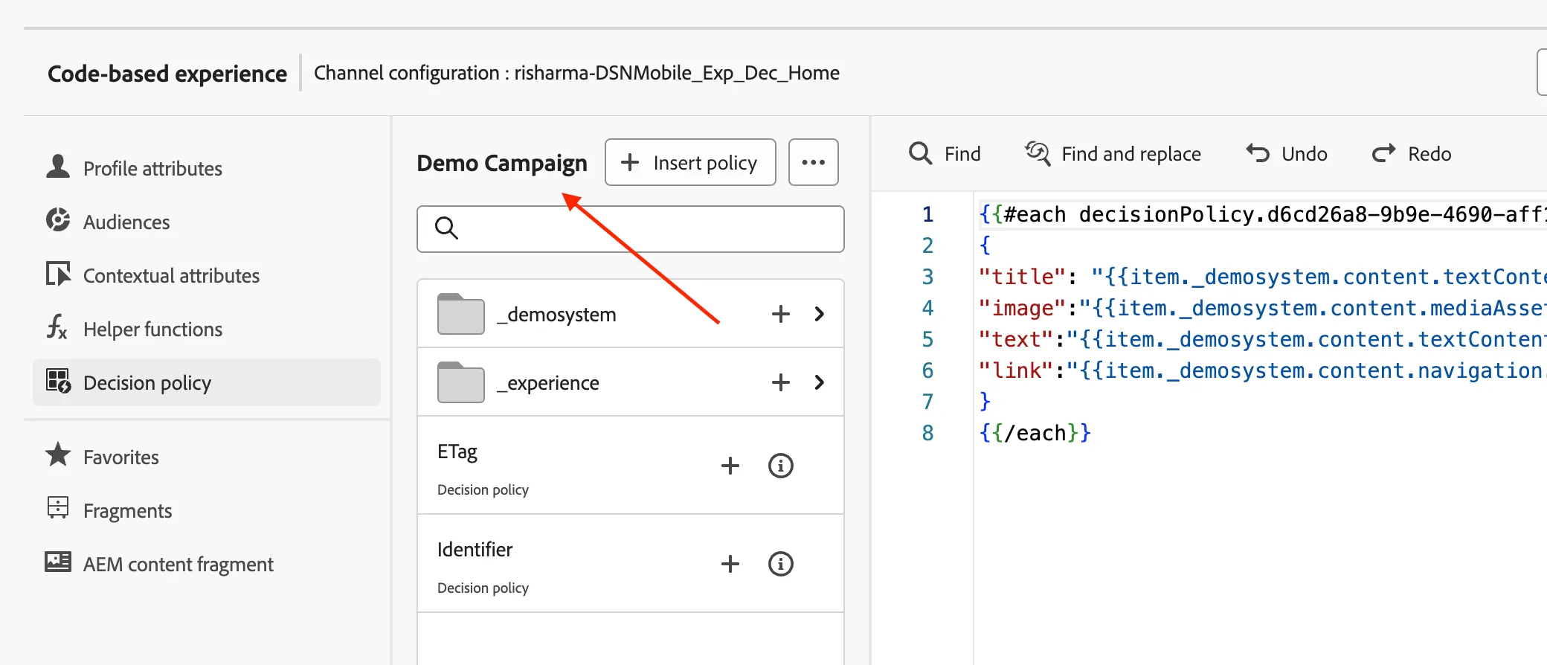Insert the Identifier attribute with plus icon
Image resolution: width=1547 pixels, height=665 pixels.
click(730, 564)
